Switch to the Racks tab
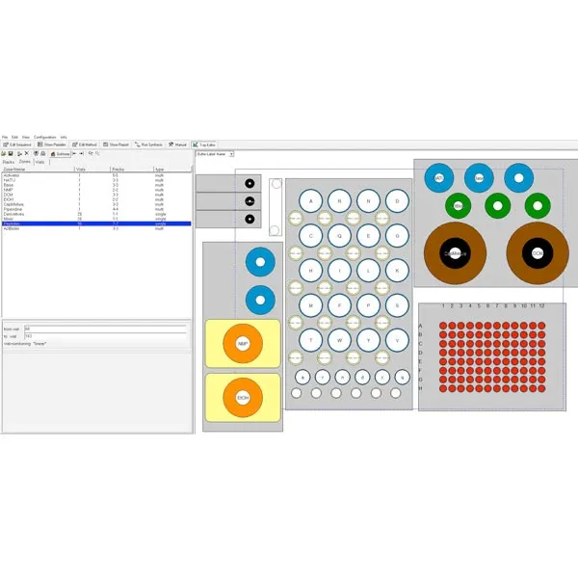Image resolution: width=578 pixels, height=578 pixels. click(9, 162)
